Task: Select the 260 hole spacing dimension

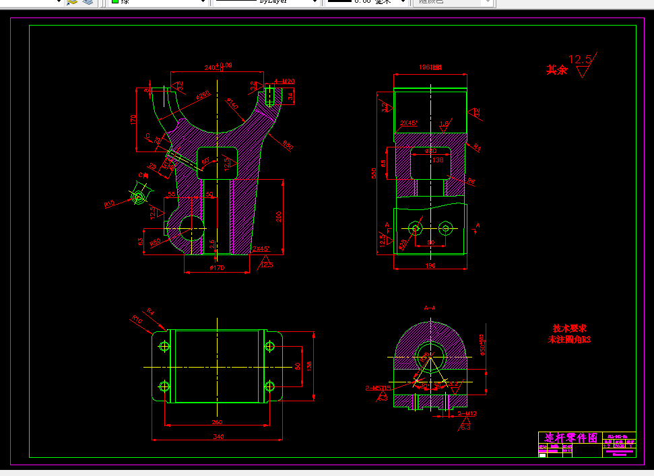Action: 217,422
